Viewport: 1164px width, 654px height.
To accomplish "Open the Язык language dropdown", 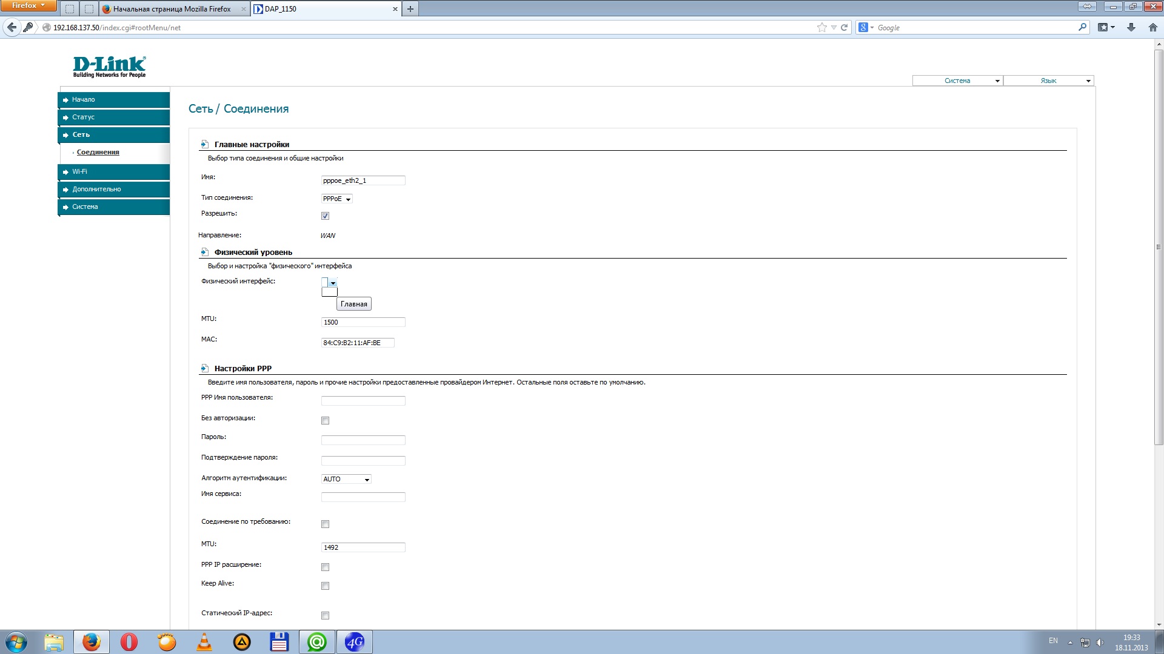I will [1049, 81].
